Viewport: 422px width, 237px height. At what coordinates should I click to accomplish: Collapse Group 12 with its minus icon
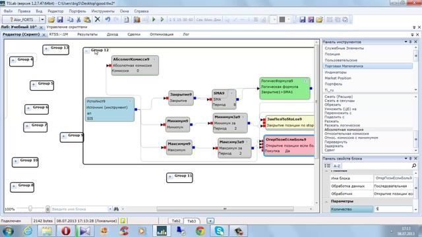click(87, 51)
